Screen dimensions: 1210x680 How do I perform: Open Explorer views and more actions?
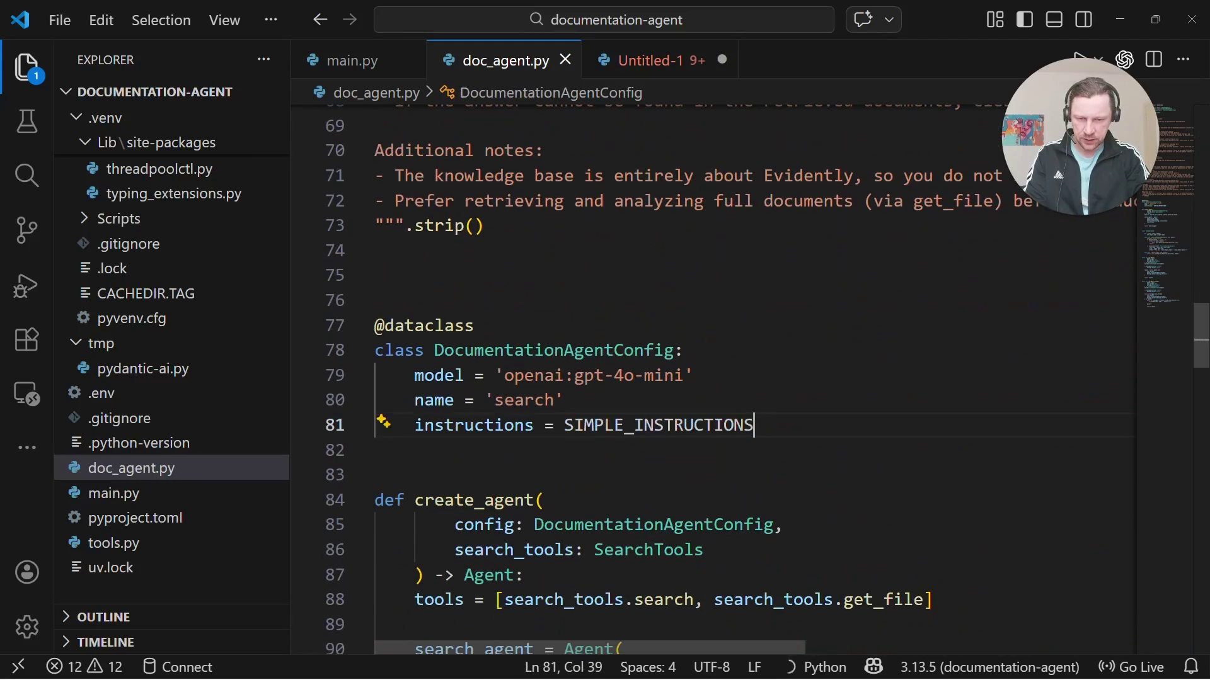(263, 60)
